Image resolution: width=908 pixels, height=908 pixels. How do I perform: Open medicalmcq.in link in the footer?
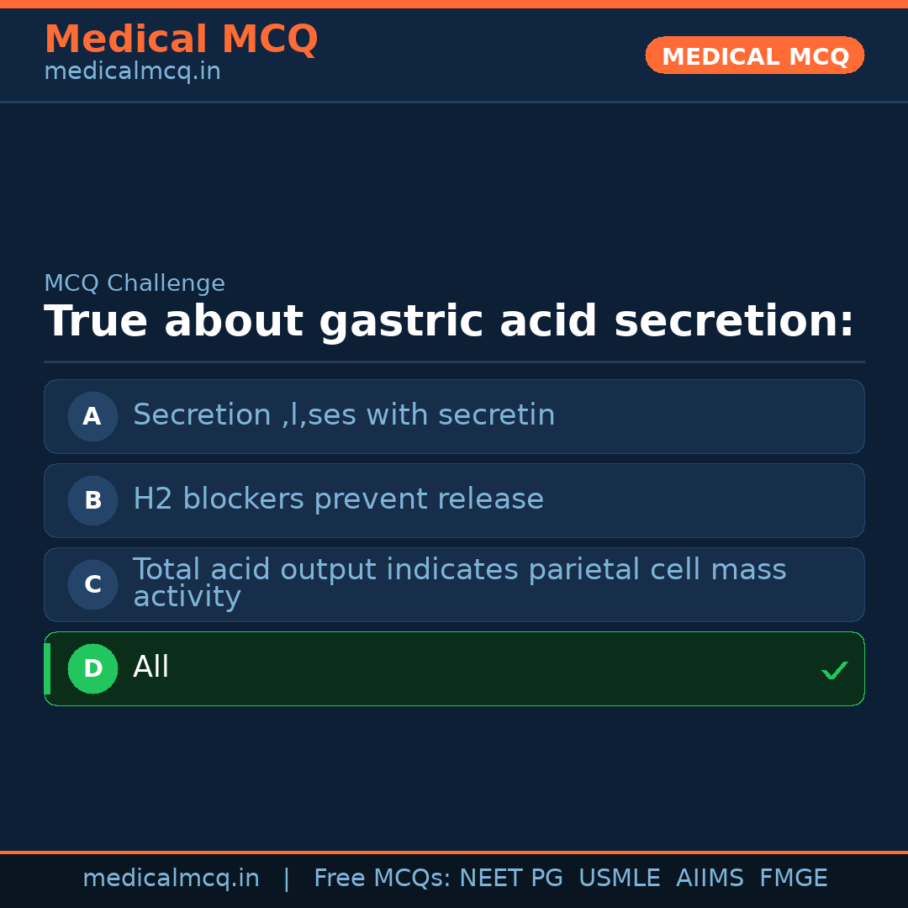171,879
